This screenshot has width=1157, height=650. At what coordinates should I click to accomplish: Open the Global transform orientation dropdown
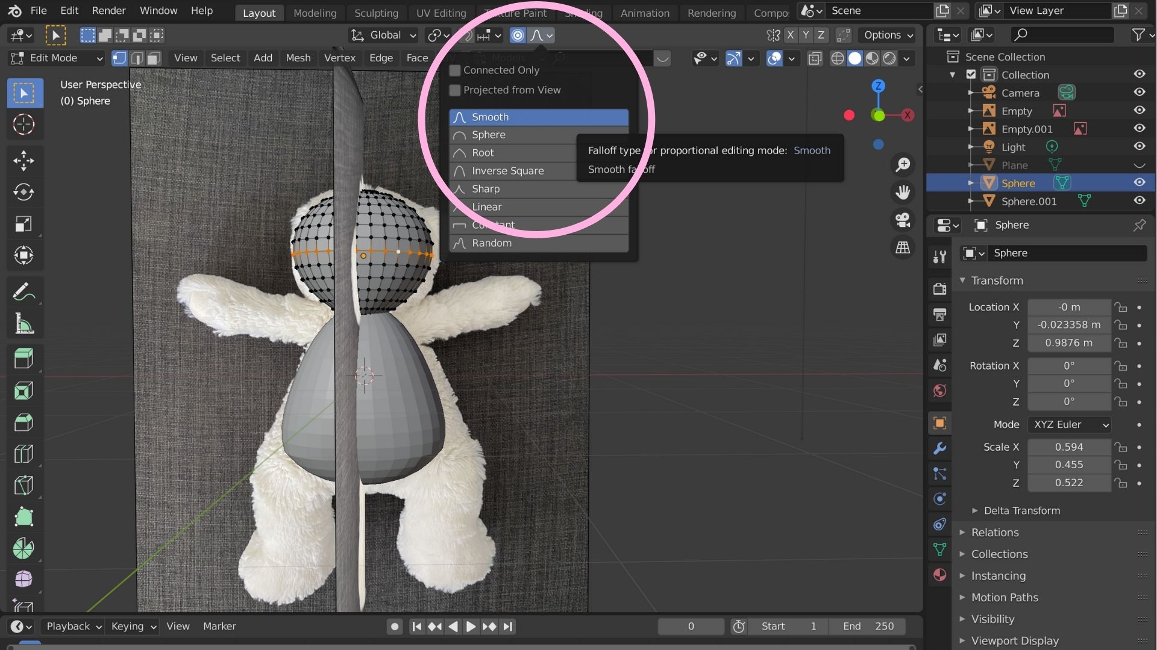pos(383,35)
